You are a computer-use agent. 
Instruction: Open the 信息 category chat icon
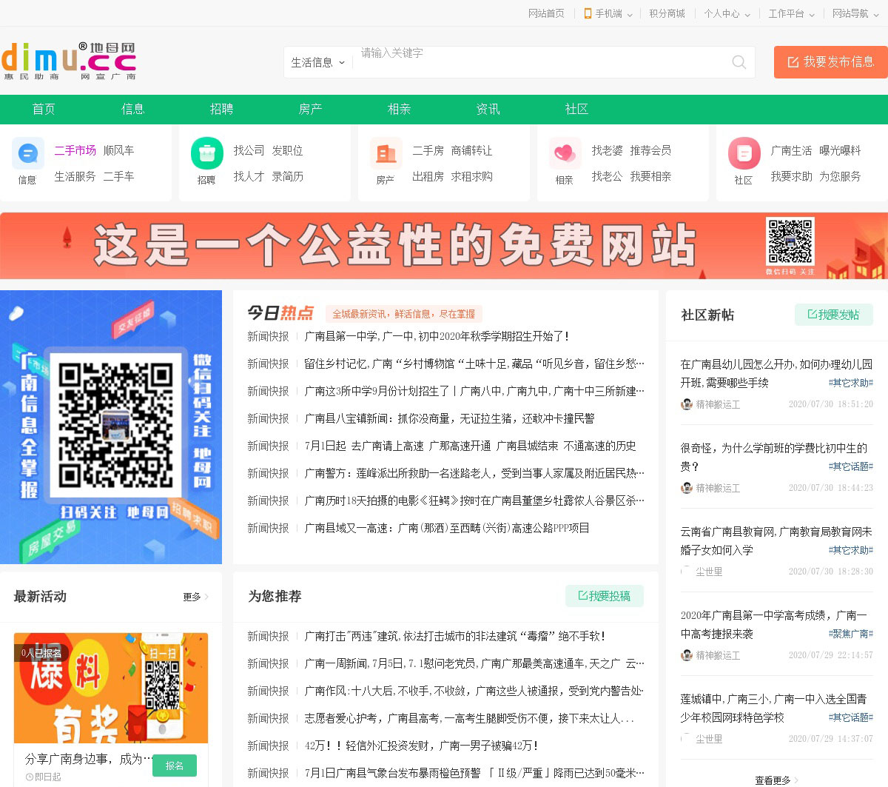27,153
